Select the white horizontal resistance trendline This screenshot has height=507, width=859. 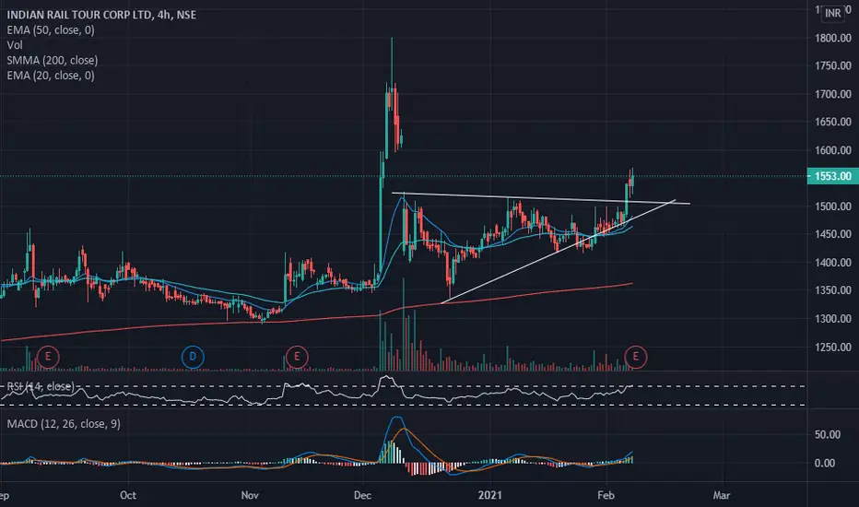(x=542, y=198)
